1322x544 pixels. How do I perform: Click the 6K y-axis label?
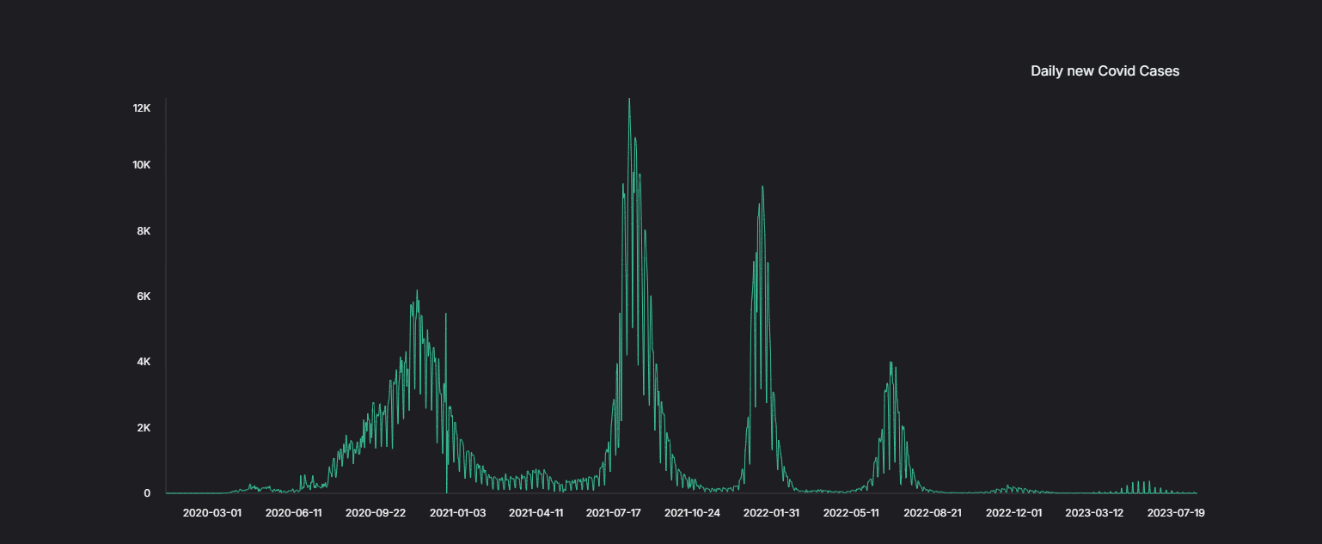click(144, 296)
